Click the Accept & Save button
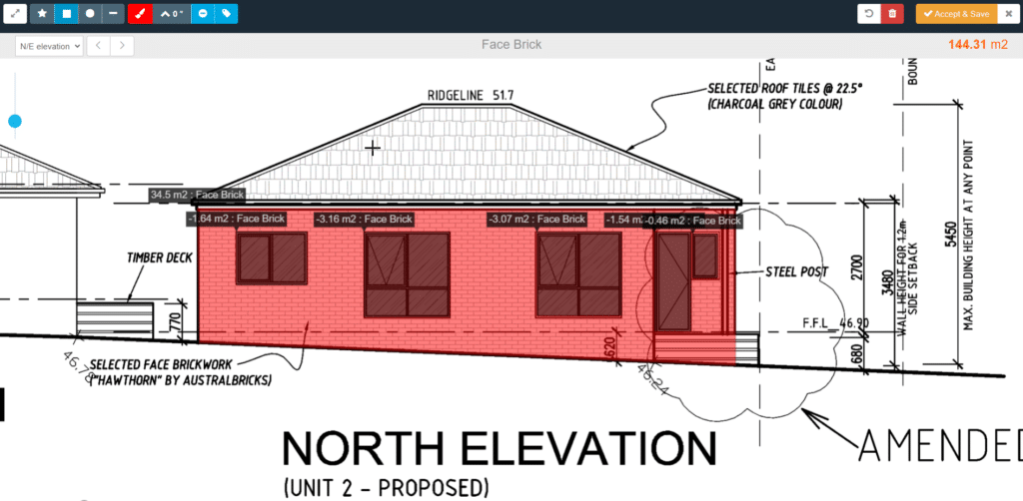 (x=956, y=14)
